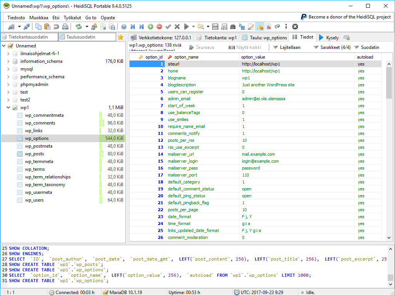This screenshot has height=296, width=395.
Task: Click the semicolon delimiter icon
Action: pyautogui.click(x=286, y=27)
